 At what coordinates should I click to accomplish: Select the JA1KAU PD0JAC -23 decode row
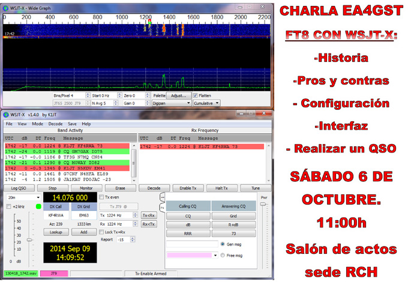(x=67, y=179)
